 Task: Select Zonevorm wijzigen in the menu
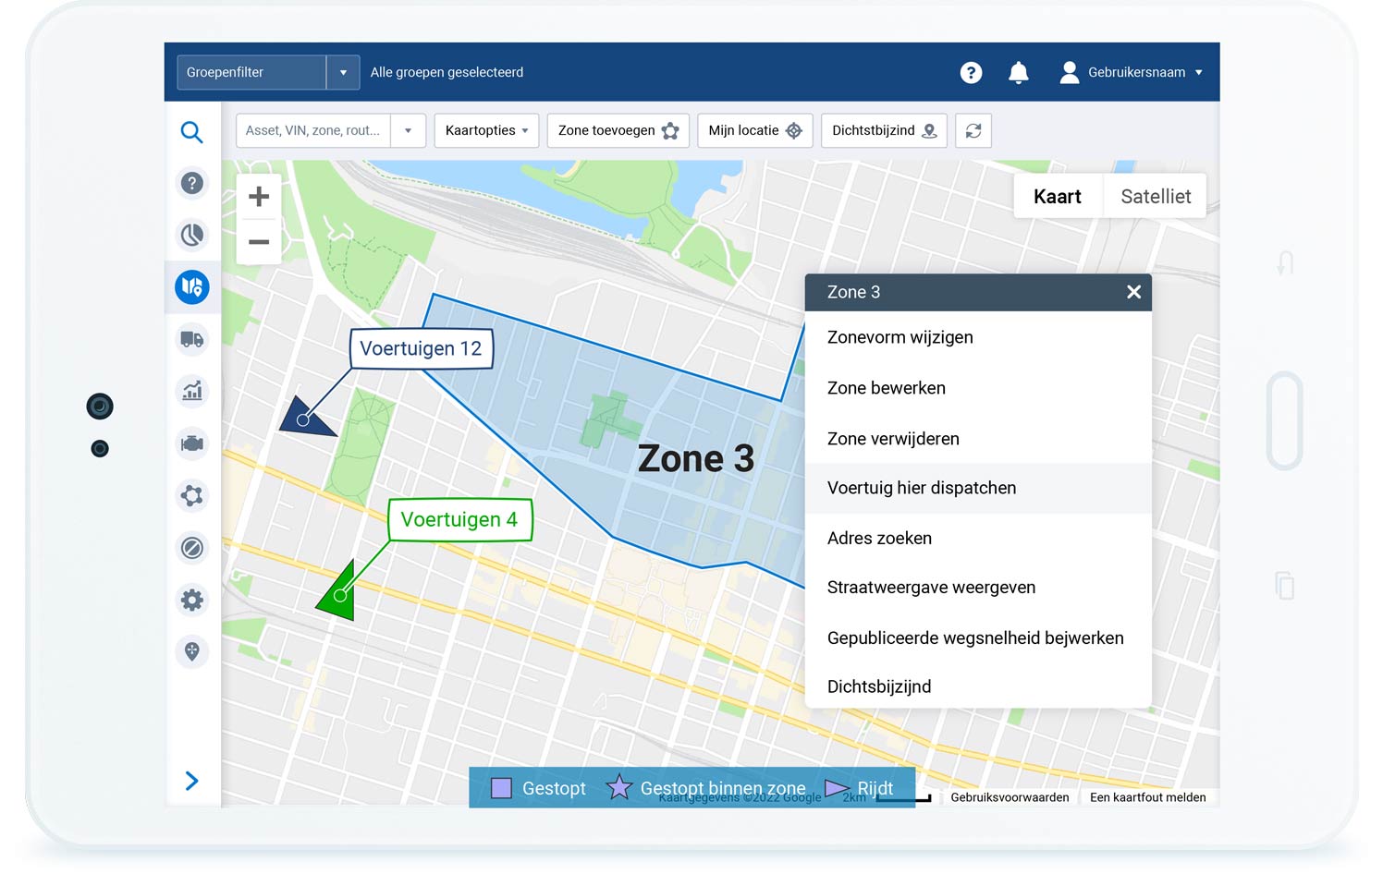tap(978, 337)
